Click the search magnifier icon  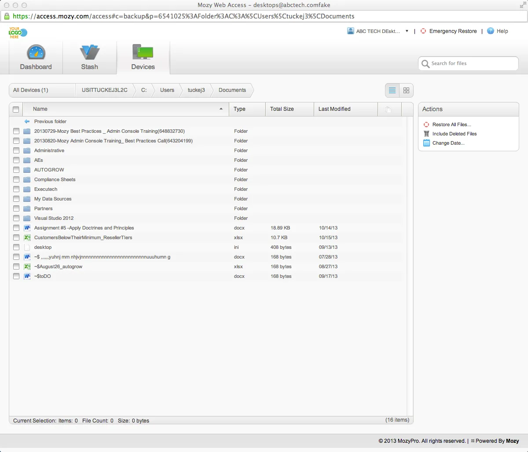(425, 64)
